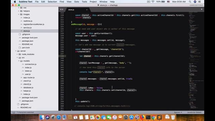The height and width of the screenshot is (121, 215).
Task: Open the Trash in the Dock
Action: point(173,117)
